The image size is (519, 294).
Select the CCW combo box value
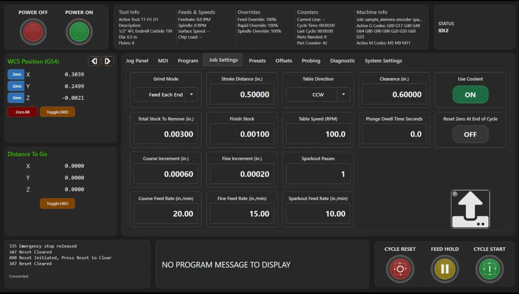click(318, 95)
